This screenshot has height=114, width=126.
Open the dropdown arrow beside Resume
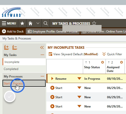click(79, 78)
